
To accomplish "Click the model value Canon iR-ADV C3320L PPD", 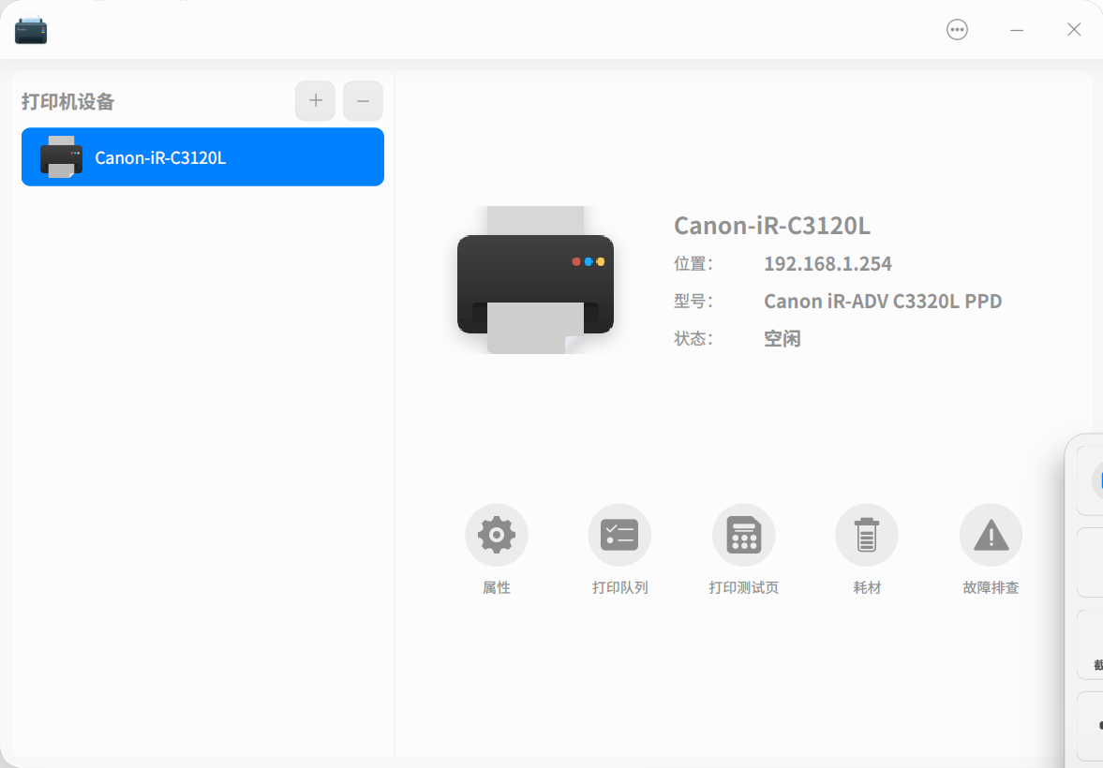I will [883, 301].
